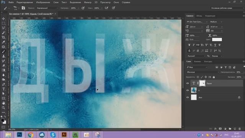Delete layer with trash icon

pos(240,129)
